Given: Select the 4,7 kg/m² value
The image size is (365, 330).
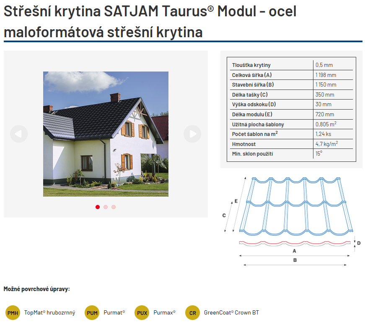Looking at the screenshot, I should tap(326, 144).
